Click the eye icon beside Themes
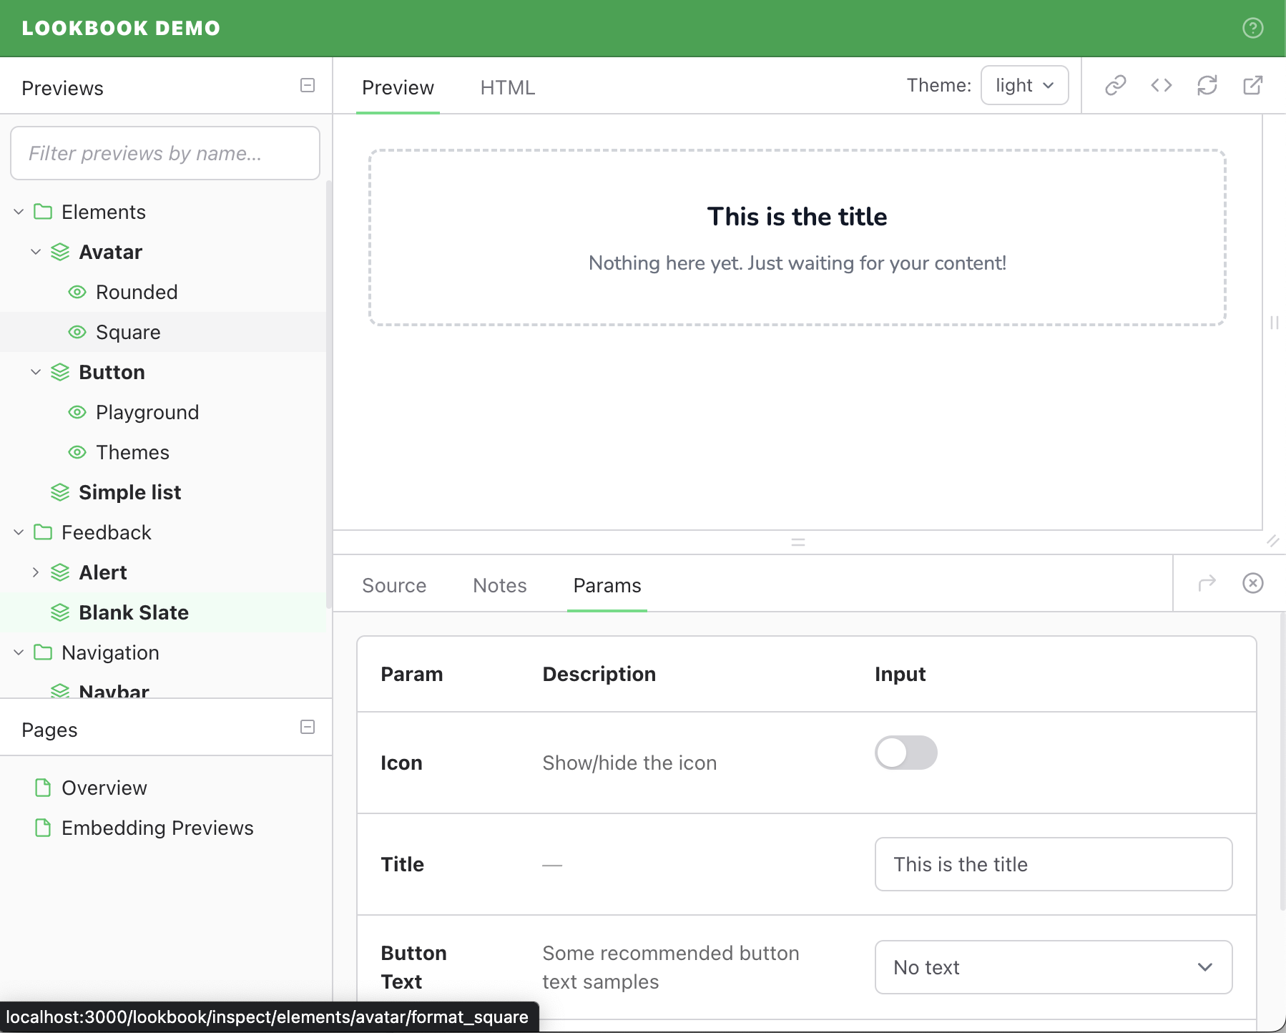This screenshot has width=1286, height=1033. tap(77, 452)
